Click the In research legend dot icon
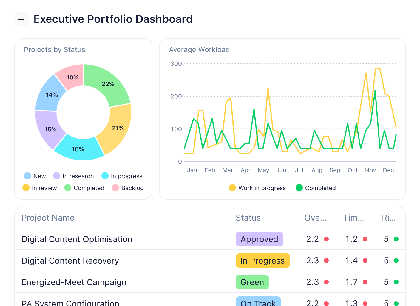Image resolution: width=420 pixels, height=306 pixels. pos(56,176)
